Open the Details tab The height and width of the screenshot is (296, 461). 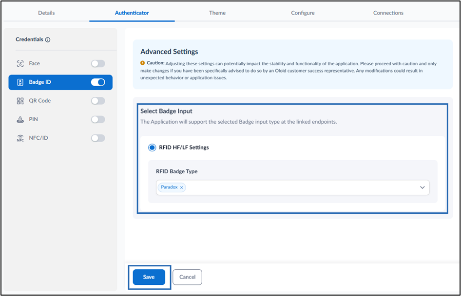point(46,13)
